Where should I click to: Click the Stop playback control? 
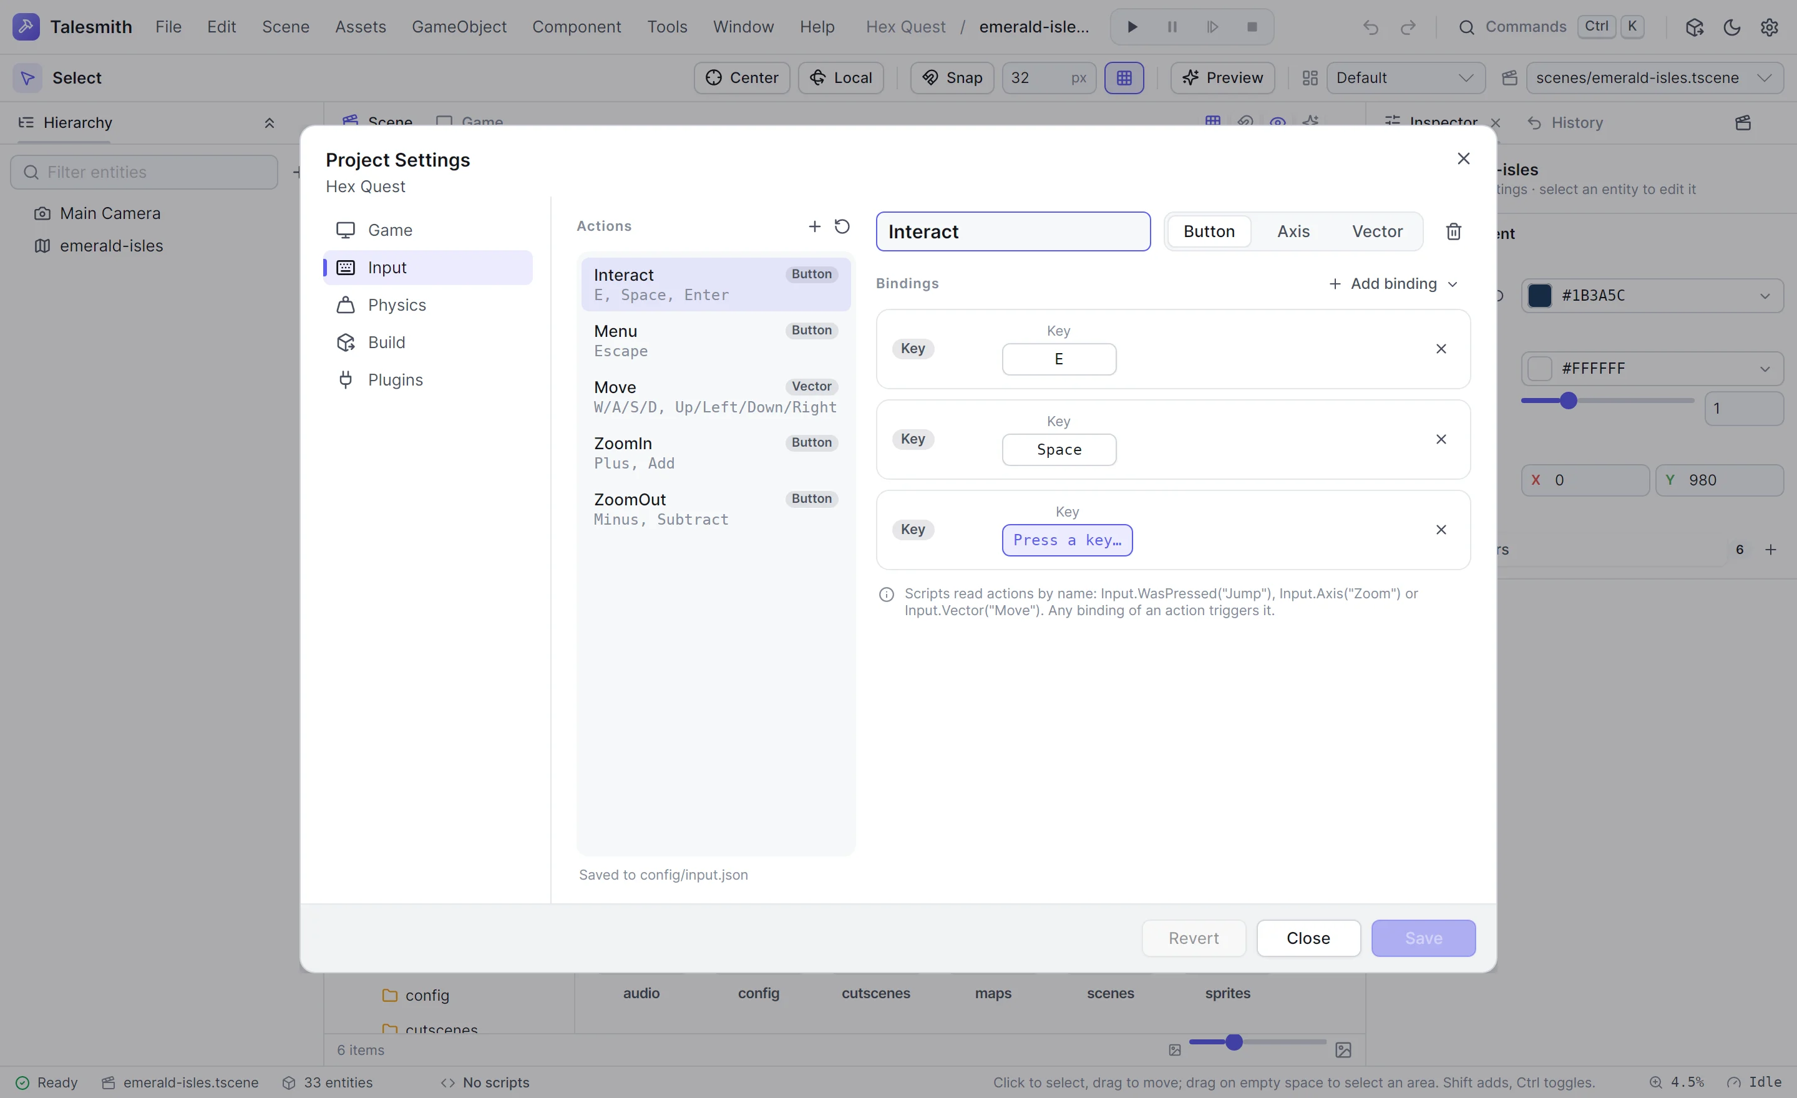coord(1252,27)
